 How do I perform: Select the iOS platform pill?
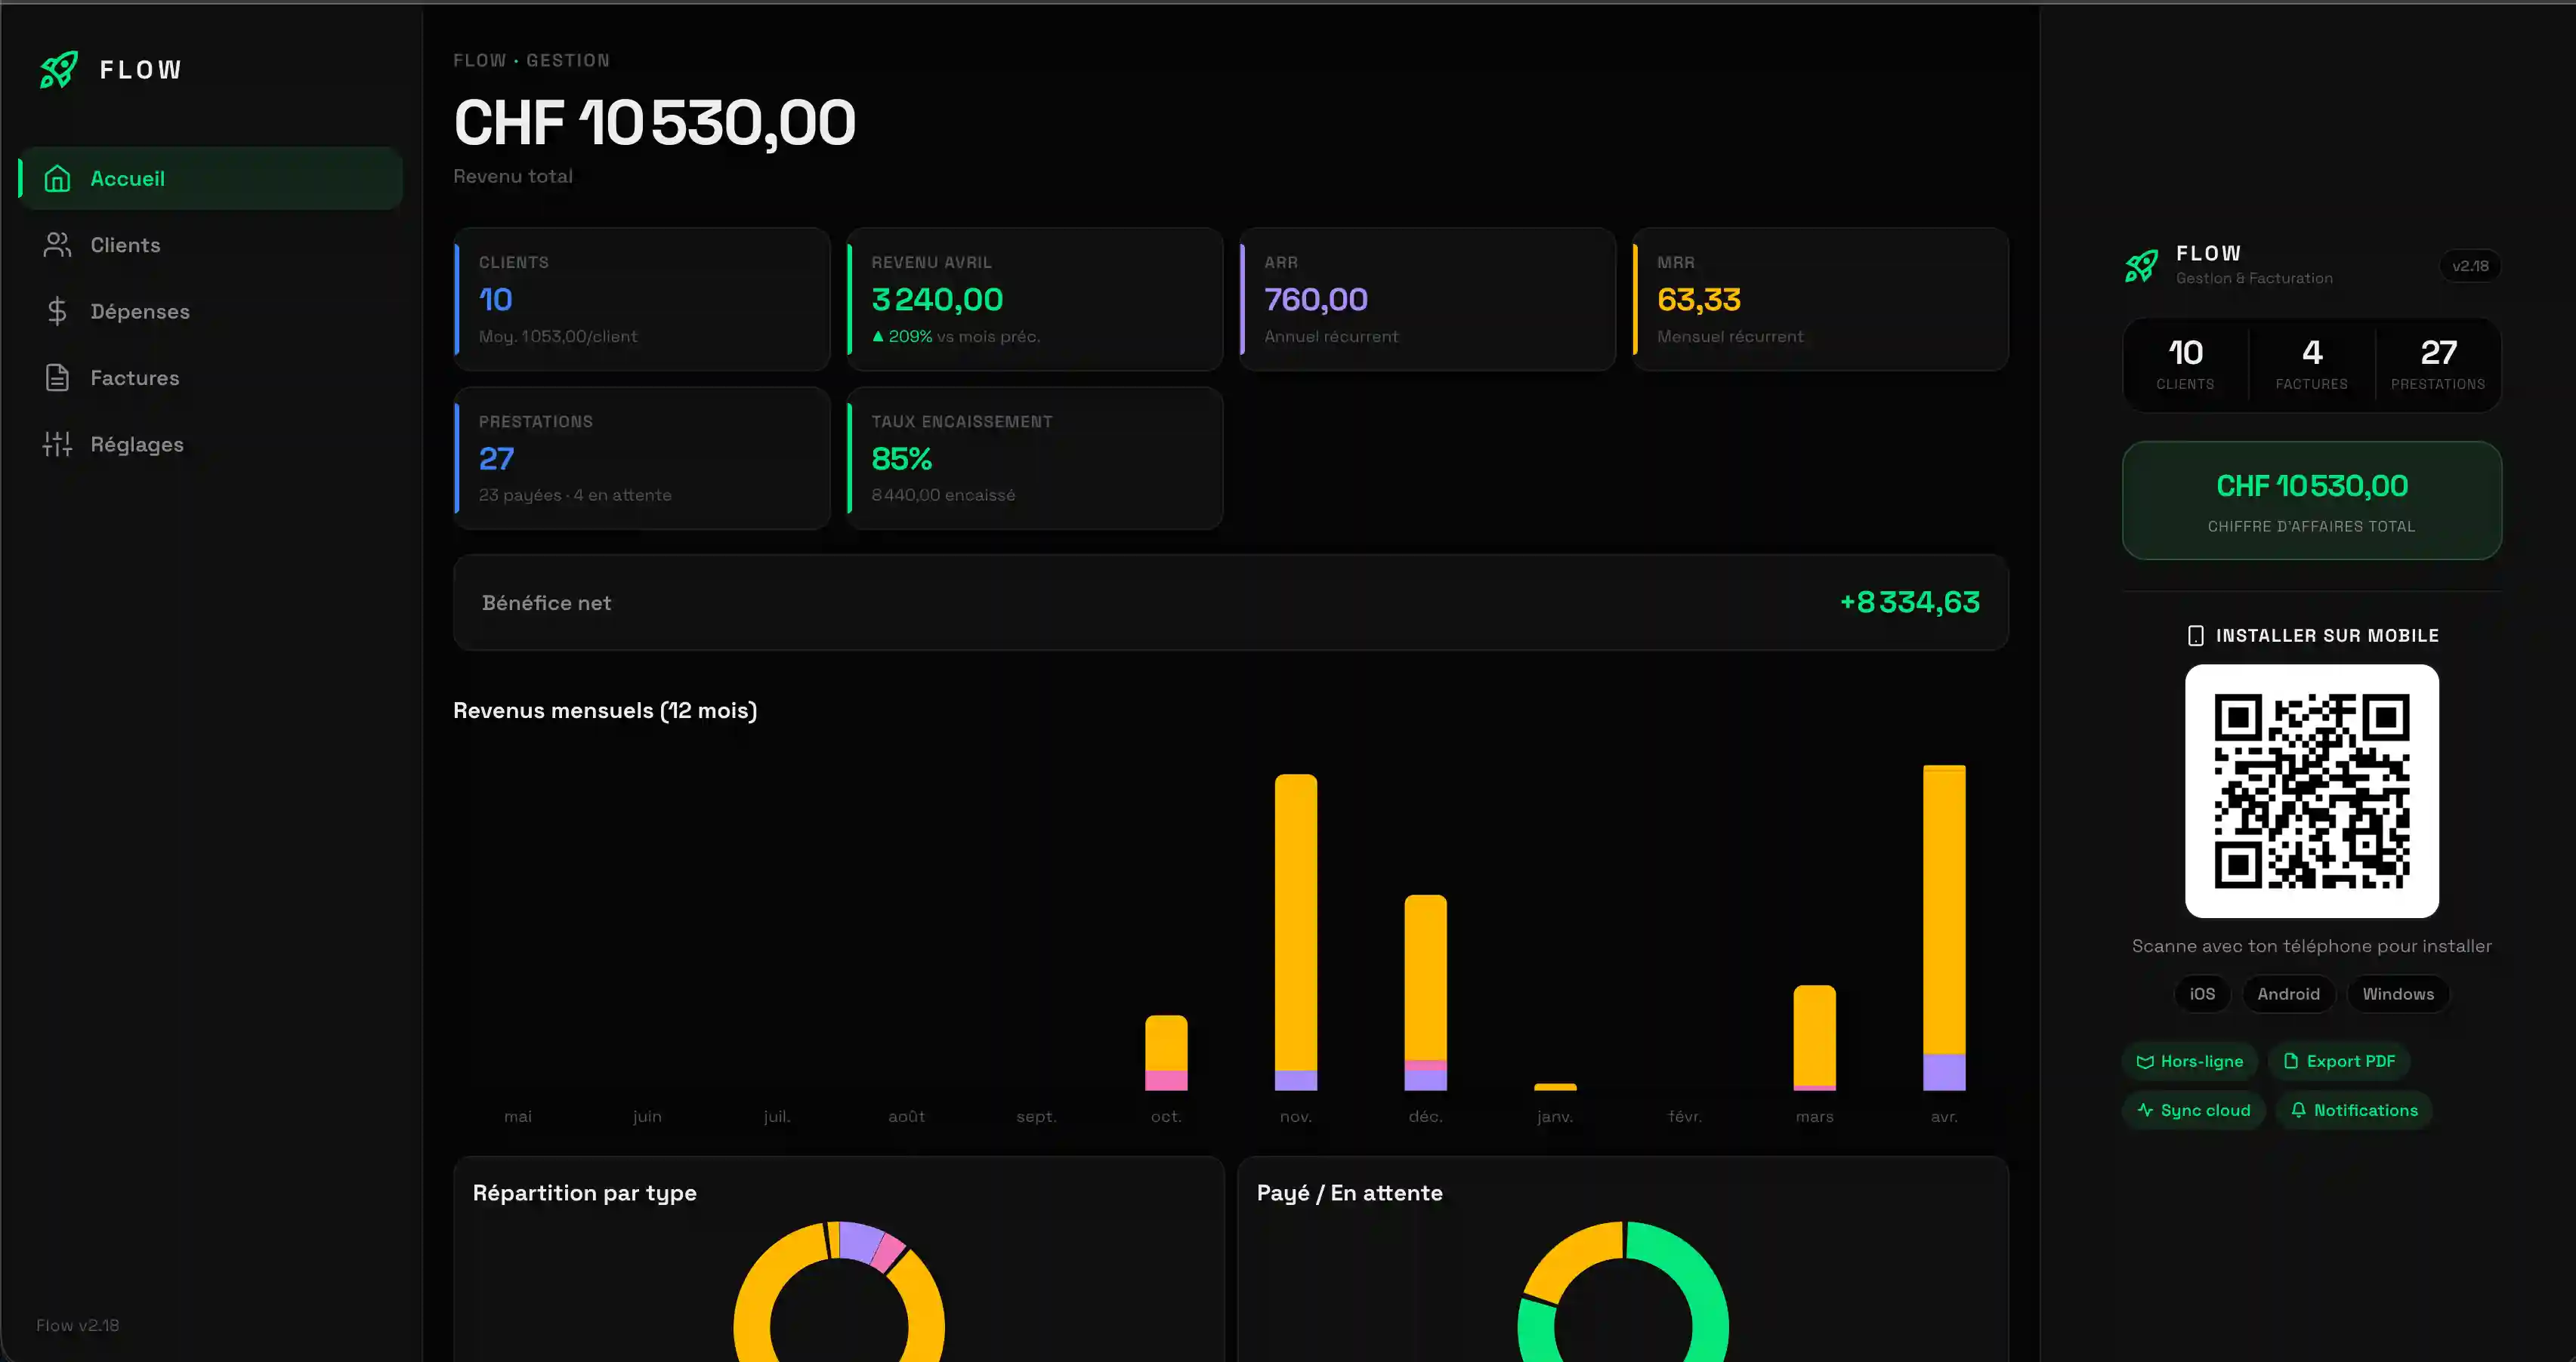[2202, 994]
